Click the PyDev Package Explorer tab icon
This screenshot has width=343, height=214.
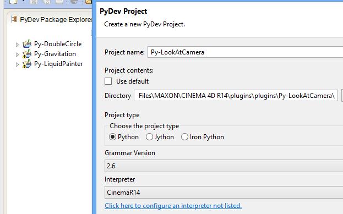[14, 19]
